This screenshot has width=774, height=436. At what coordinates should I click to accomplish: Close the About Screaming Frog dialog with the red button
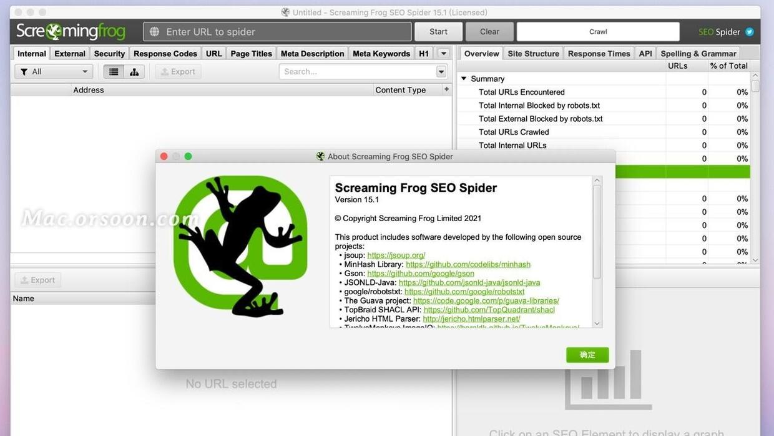[164, 156]
